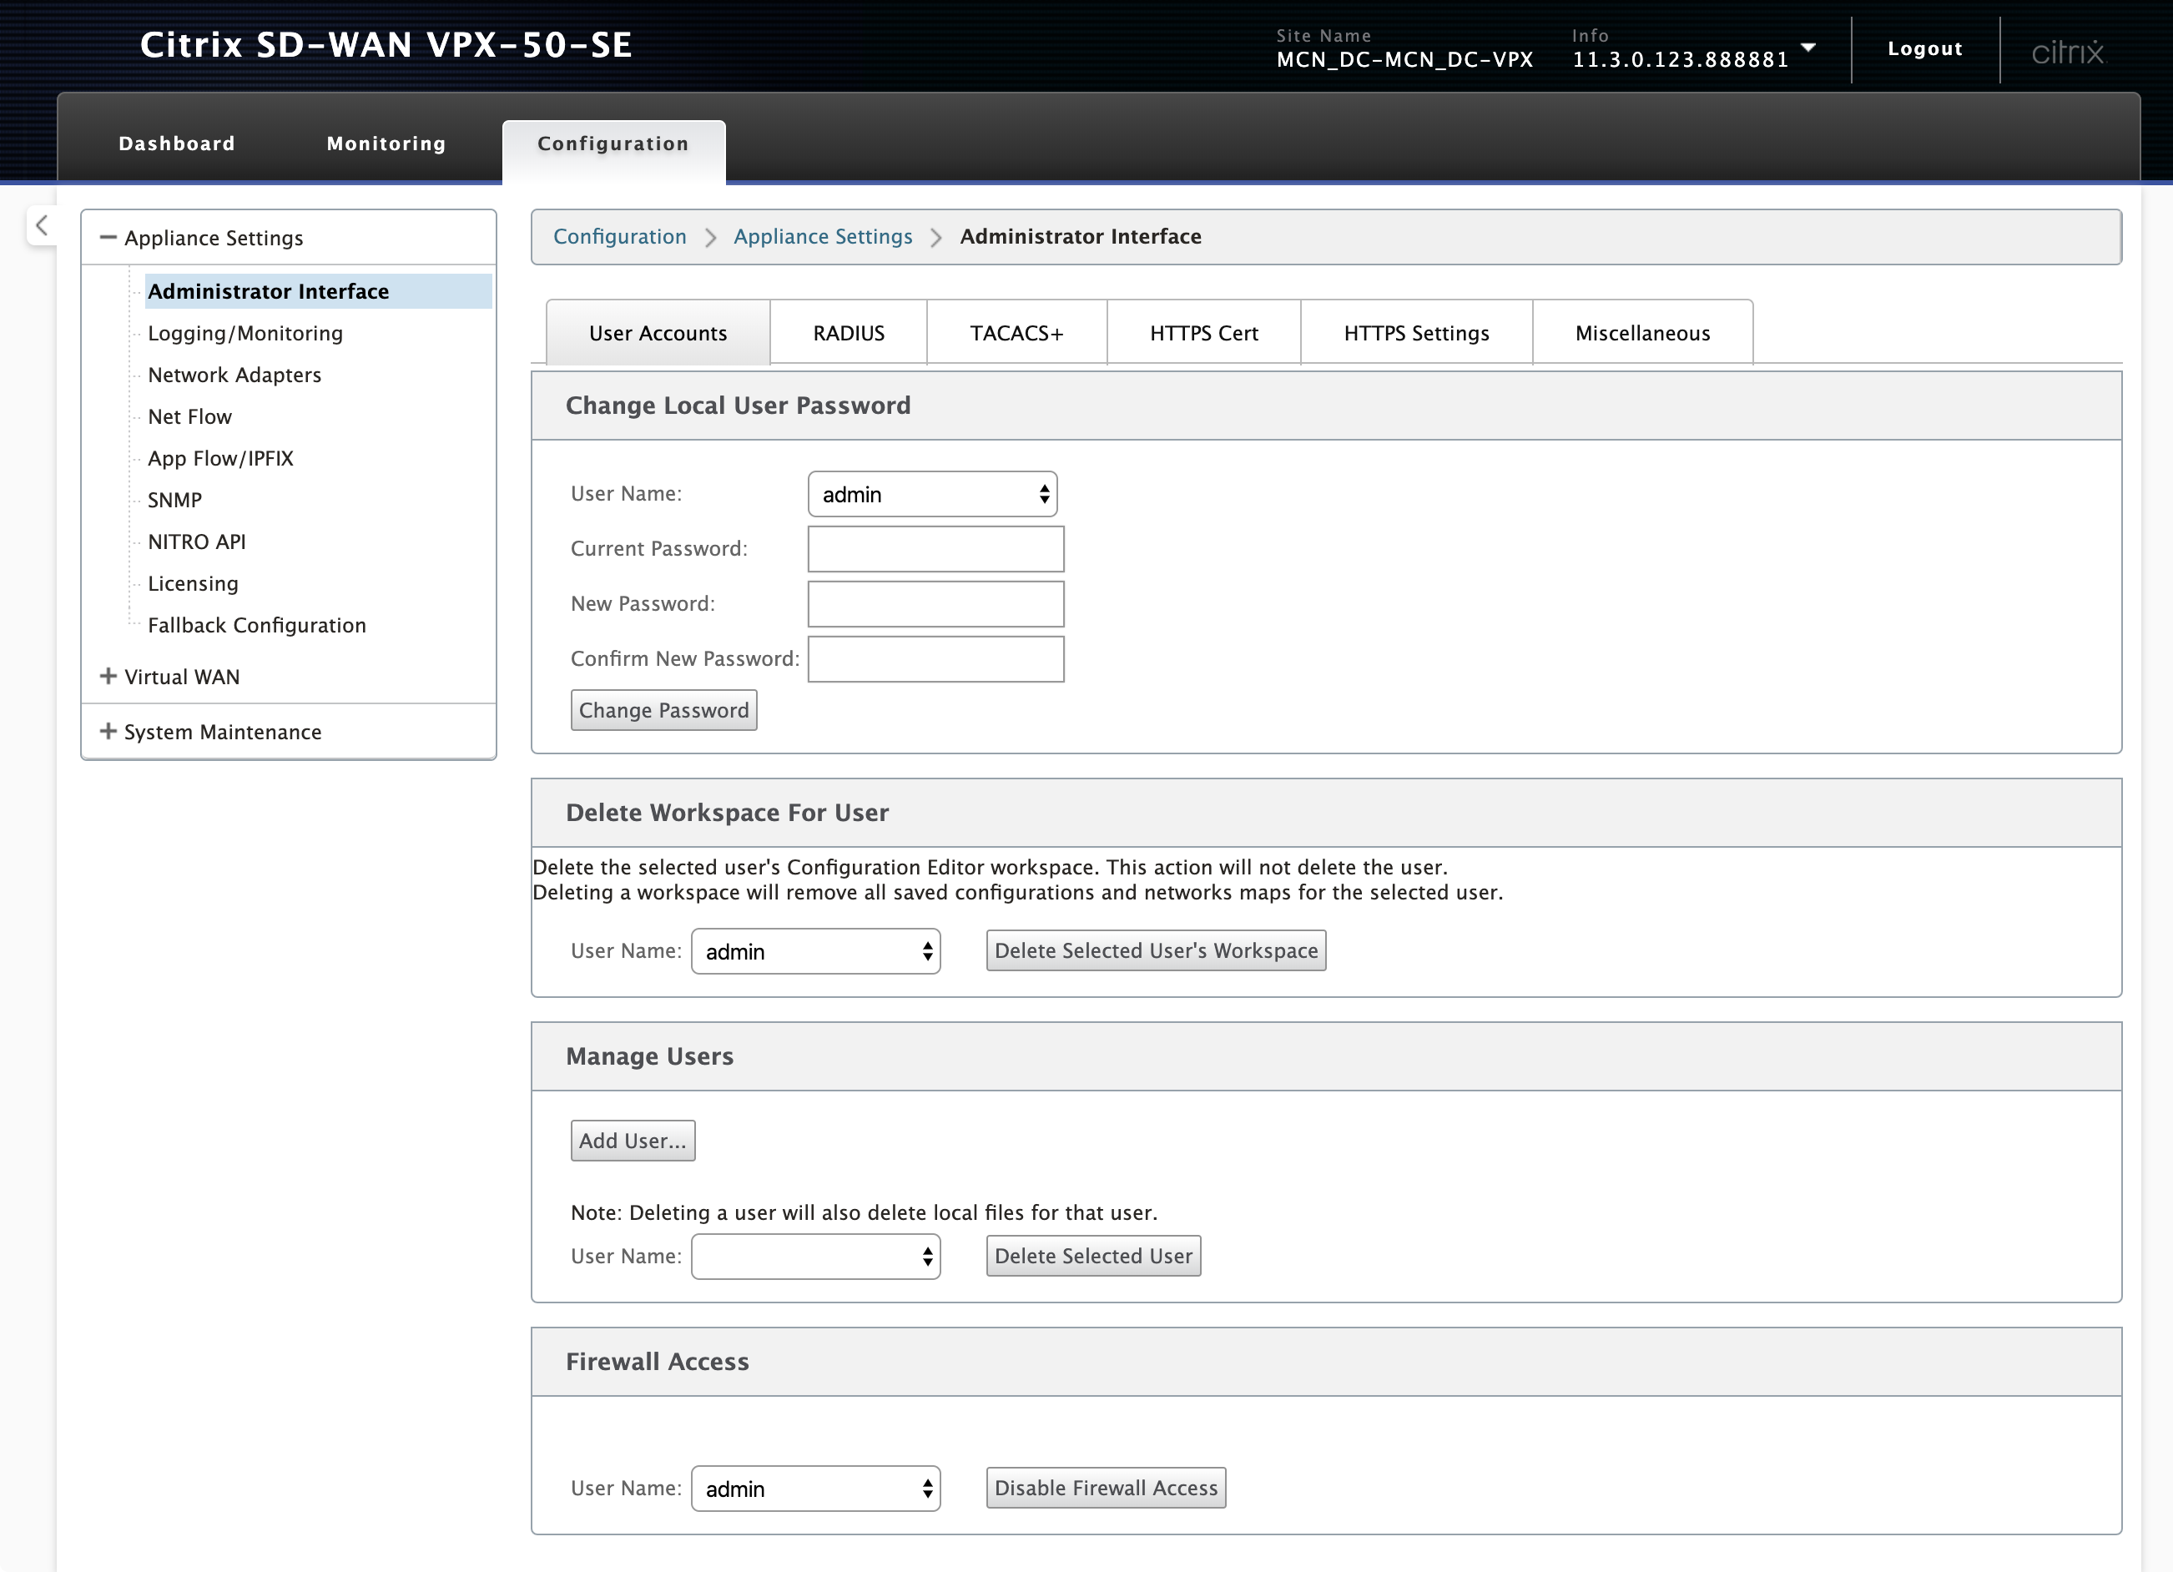The width and height of the screenshot is (2173, 1572).
Task: Open User Name dropdown in Firewall Access section
Action: [815, 1489]
